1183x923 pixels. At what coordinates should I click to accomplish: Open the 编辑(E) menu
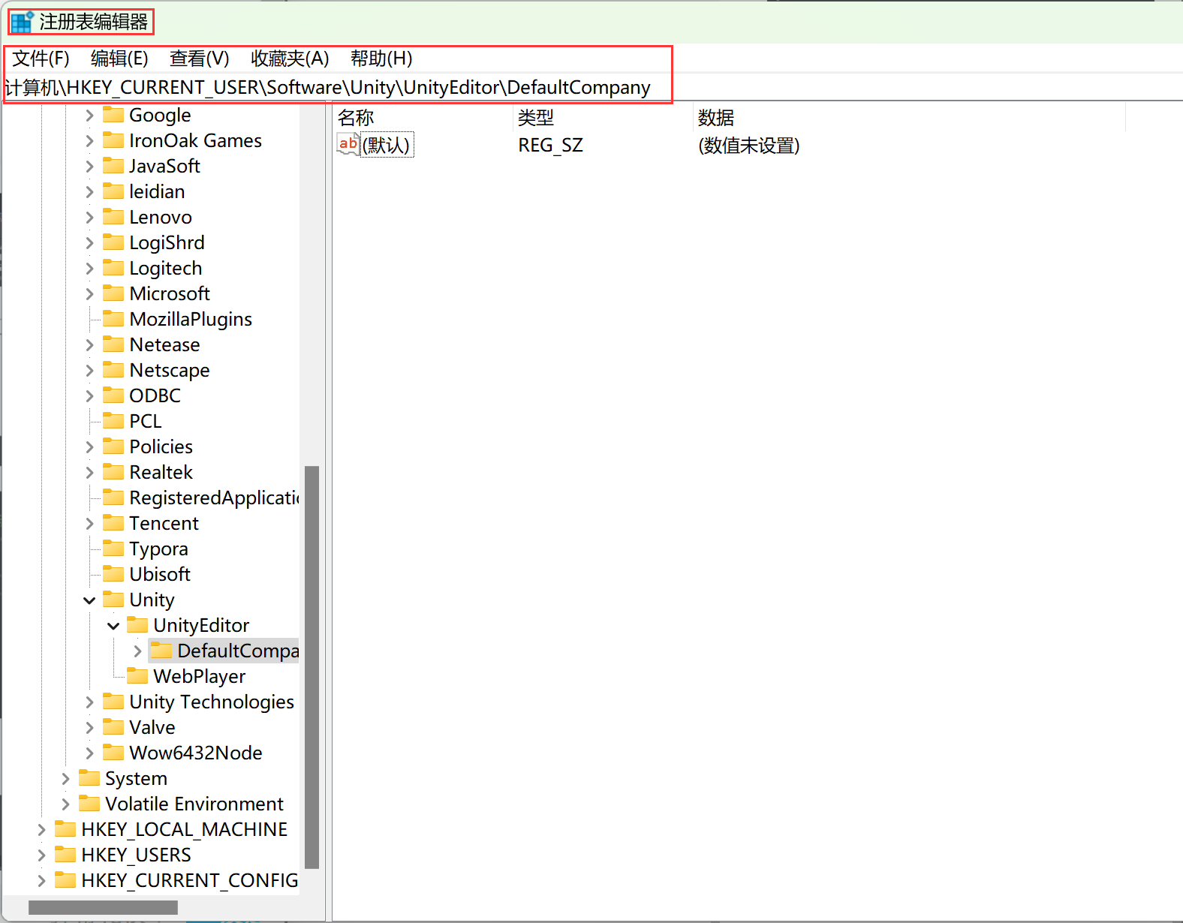point(119,59)
